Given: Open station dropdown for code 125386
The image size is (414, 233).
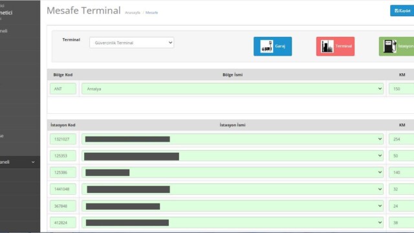Looking at the screenshot, I should coord(232,173).
